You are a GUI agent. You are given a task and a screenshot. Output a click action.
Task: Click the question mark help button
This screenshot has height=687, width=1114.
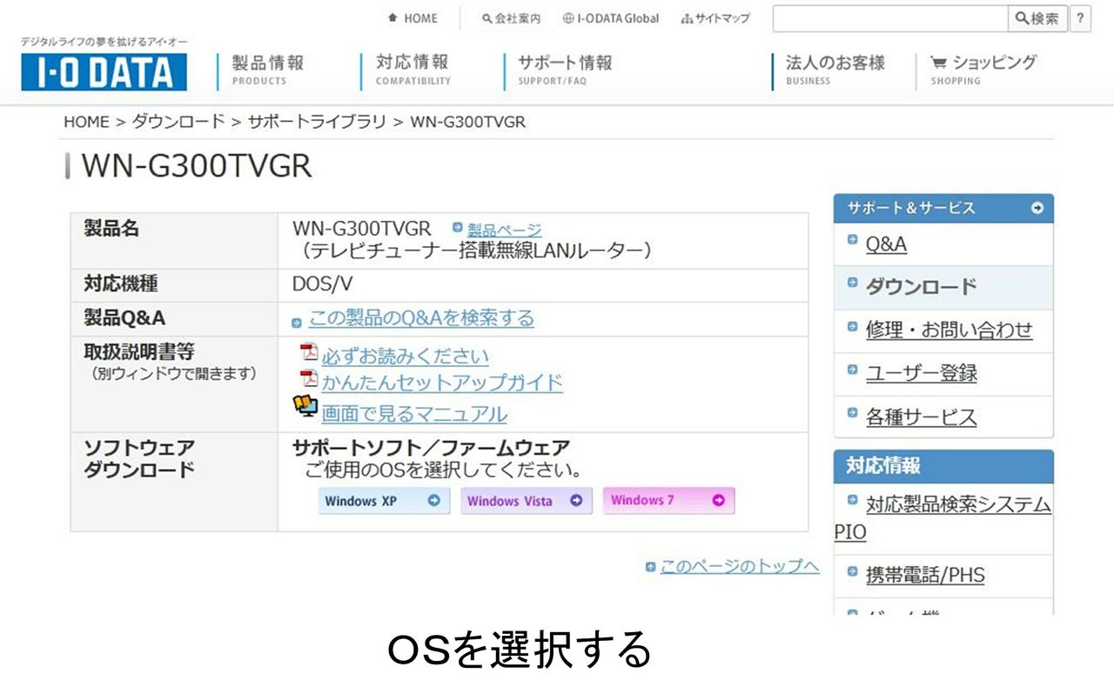(x=1080, y=18)
